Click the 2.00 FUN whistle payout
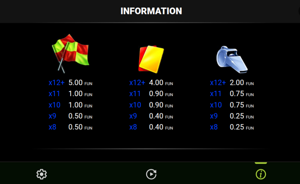300x184 pixels. [242, 83]
